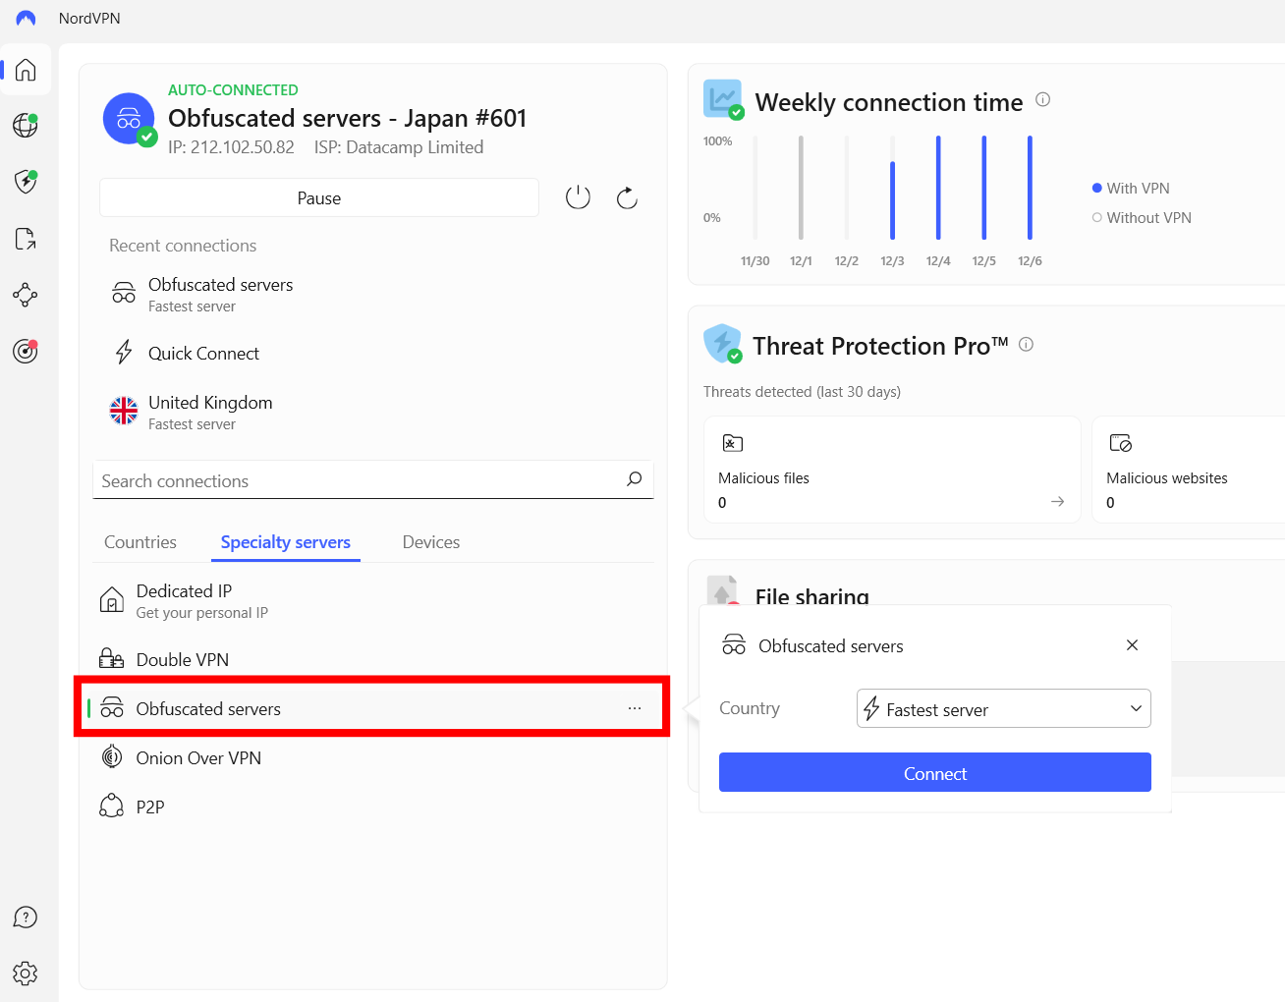Click the connected server status icon
This screenshot has height=1002, width=1285.
click(x=130, y=119)
